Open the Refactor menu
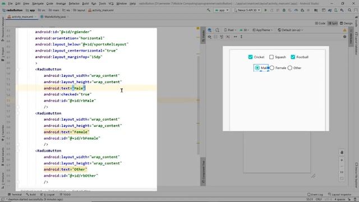 74,3
